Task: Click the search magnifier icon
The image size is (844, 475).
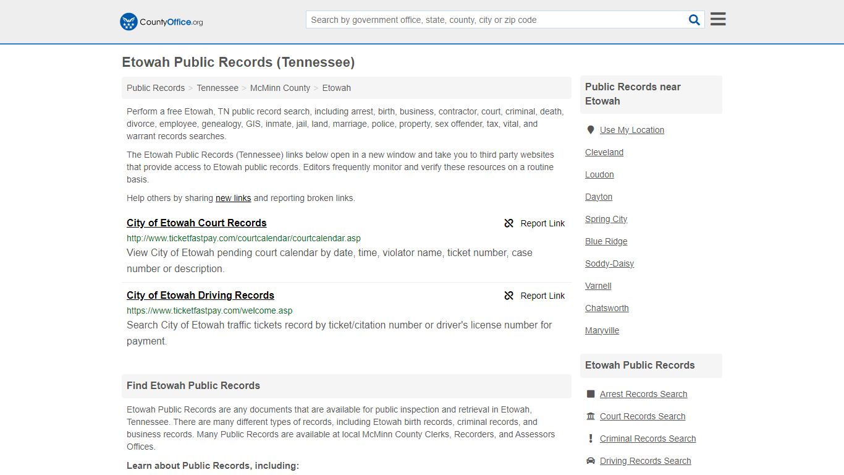Action: tap(694, 20)
